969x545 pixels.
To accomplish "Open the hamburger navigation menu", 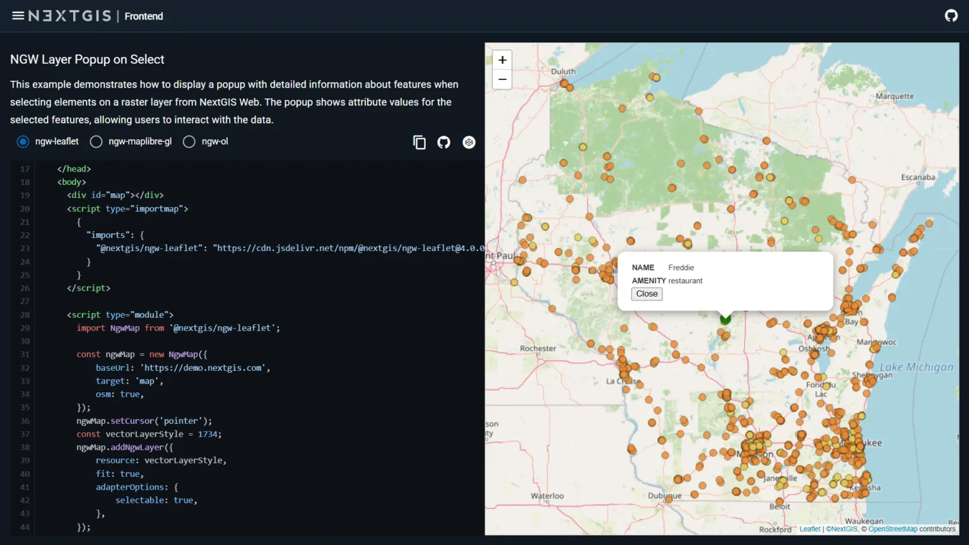I will click(18, 16).
